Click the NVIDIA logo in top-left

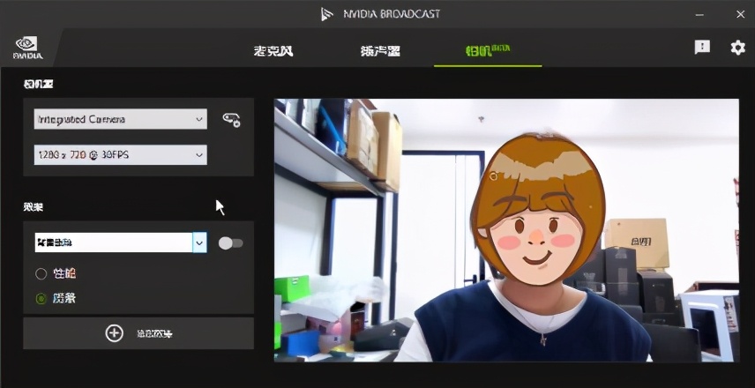point(26,48)
